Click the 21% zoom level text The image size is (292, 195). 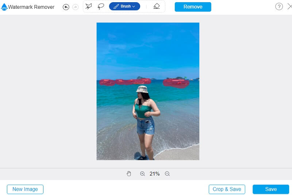pos(155,174)
